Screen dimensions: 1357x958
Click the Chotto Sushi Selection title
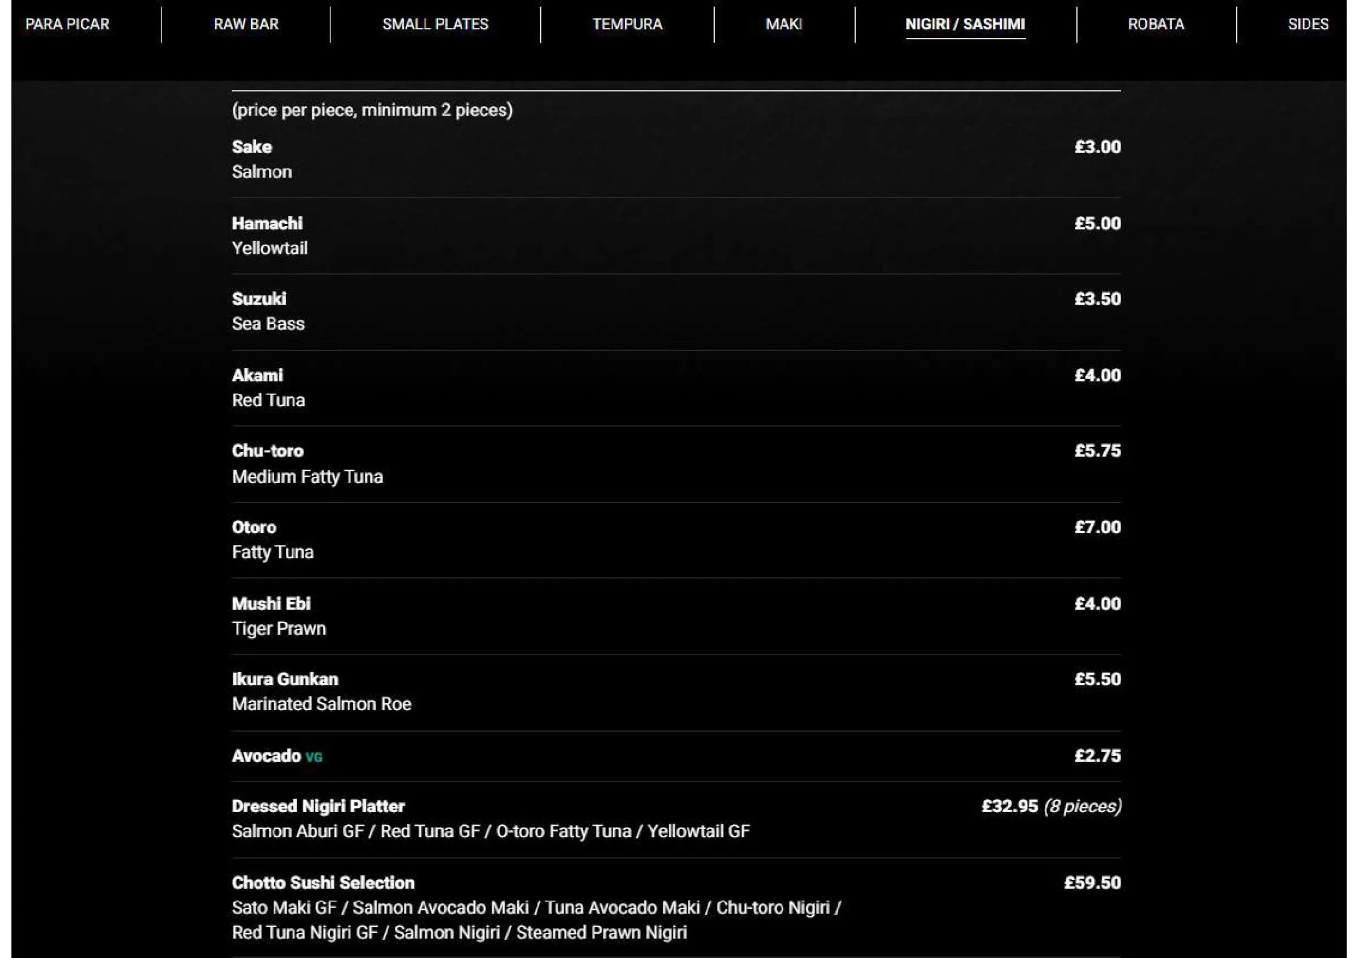click(323, 882)
